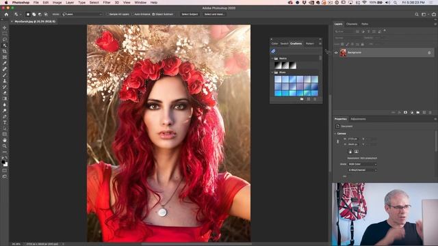Image resolution: width=438 pixels, height=246 pixels.
Task: Select the Crop tool
Action: 5,51
